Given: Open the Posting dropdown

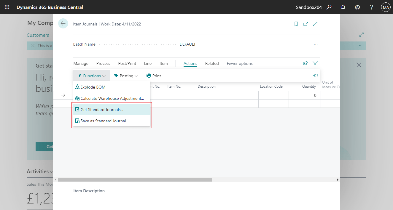Looking at the screenshot, I should point(126,76).
